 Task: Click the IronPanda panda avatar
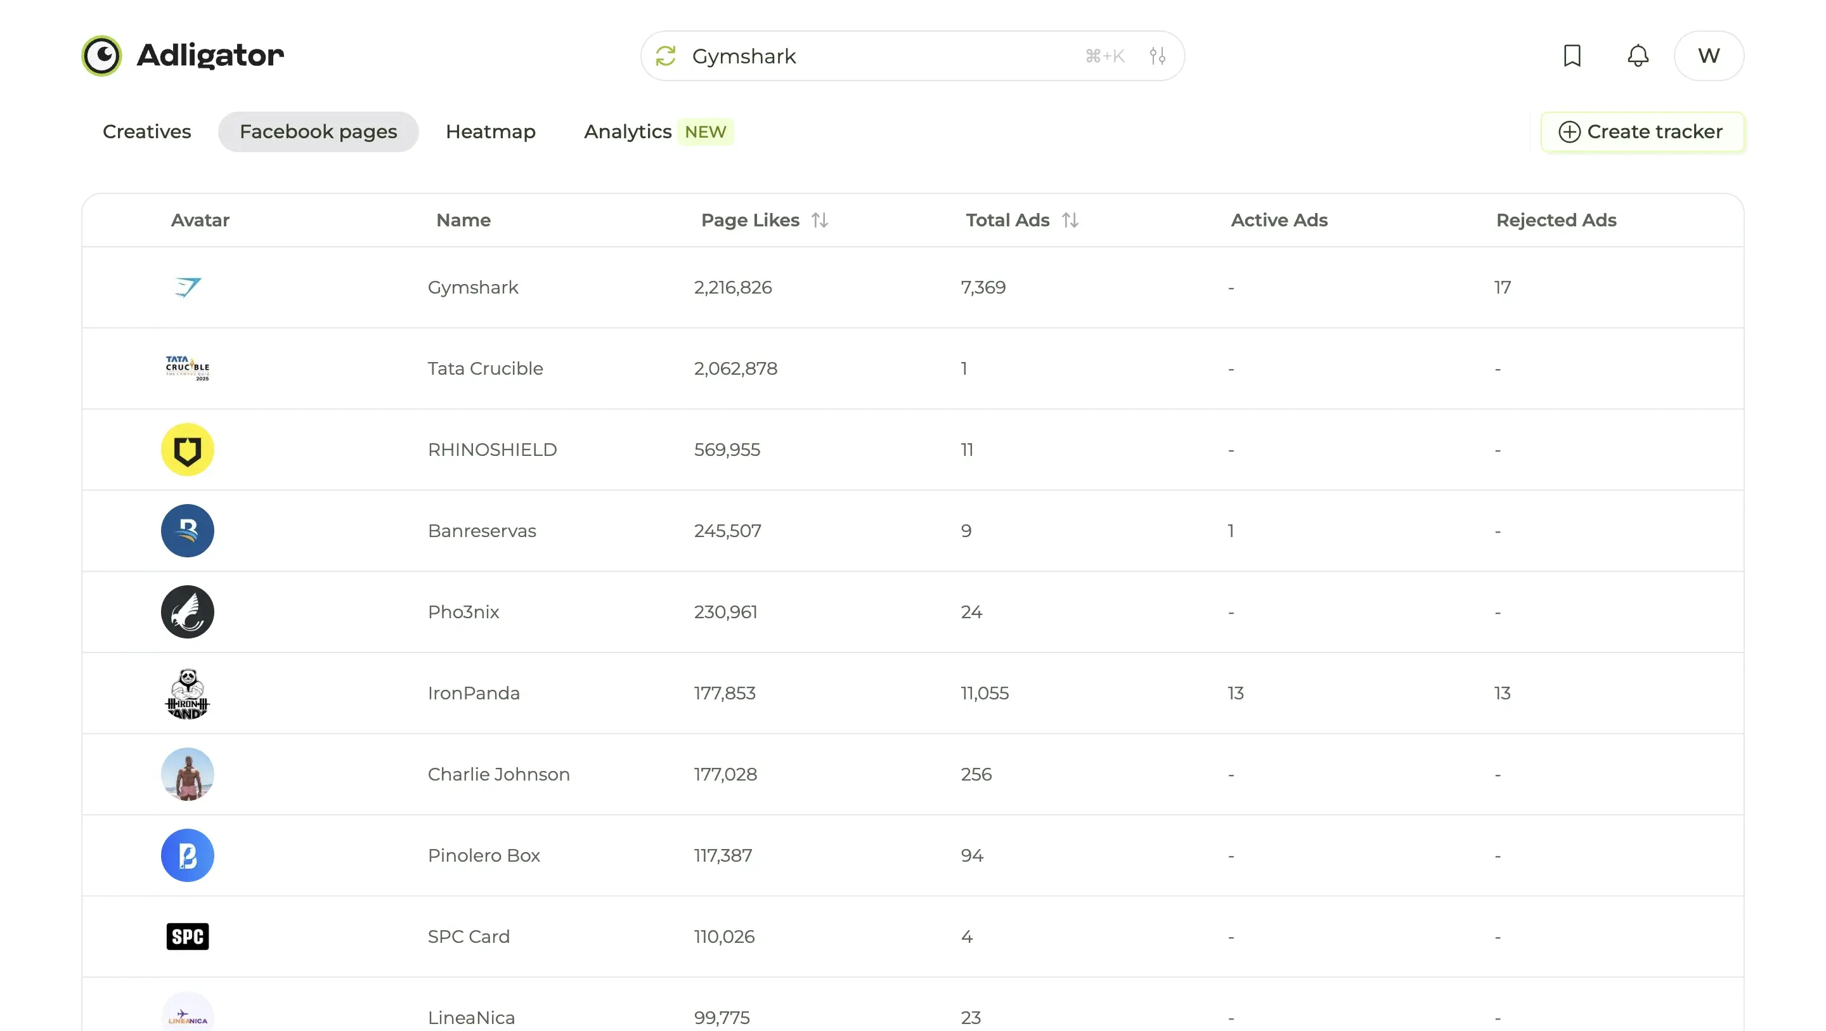click(x=187, y=693)
